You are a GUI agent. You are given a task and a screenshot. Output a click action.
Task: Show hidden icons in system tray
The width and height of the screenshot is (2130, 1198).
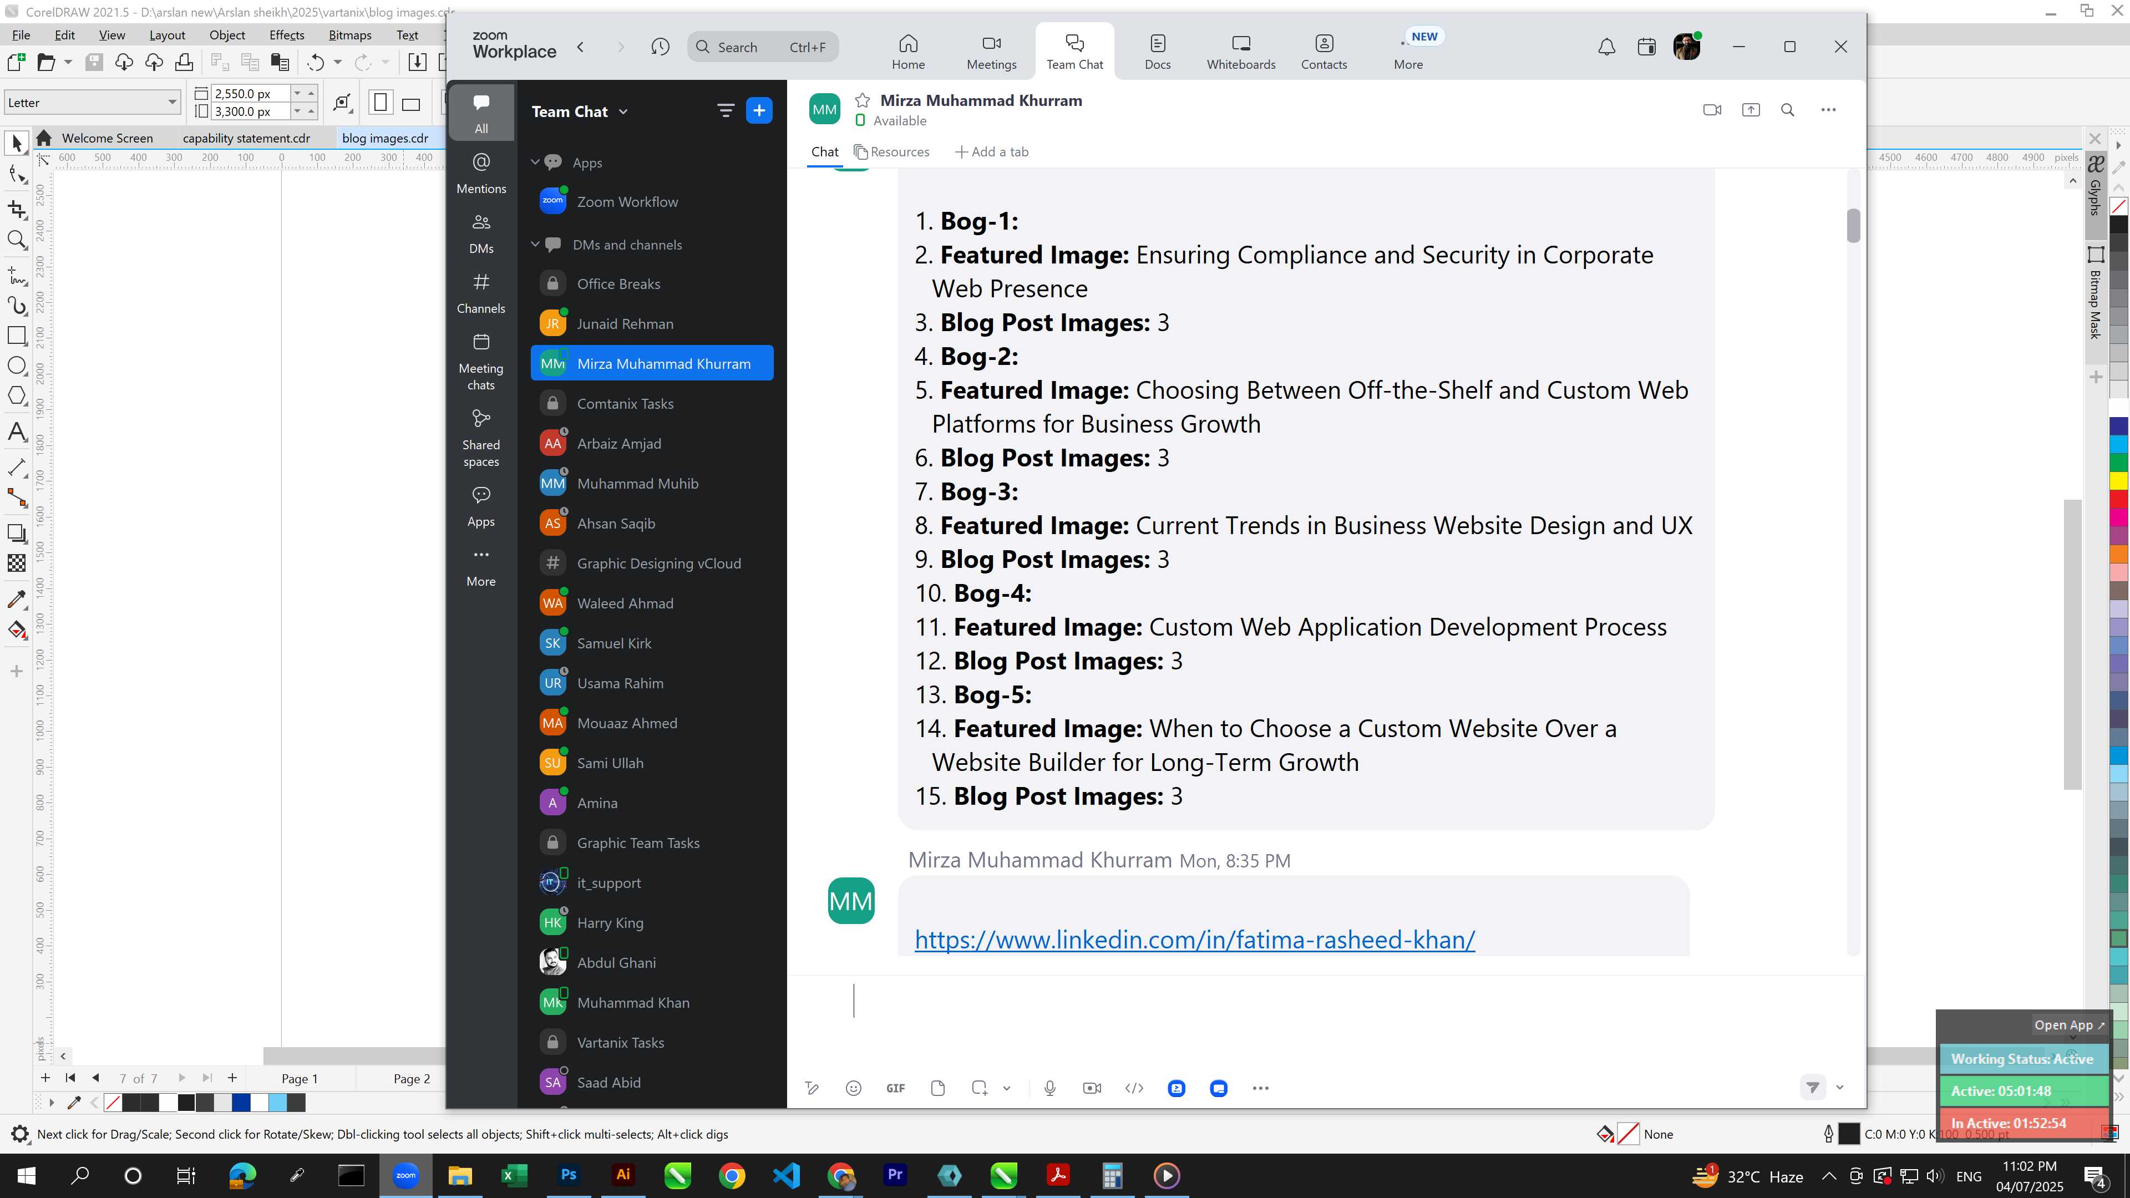[1829, 1176]
